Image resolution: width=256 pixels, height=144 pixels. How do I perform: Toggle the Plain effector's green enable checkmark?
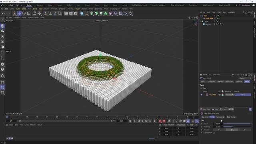tap(218, 16)
